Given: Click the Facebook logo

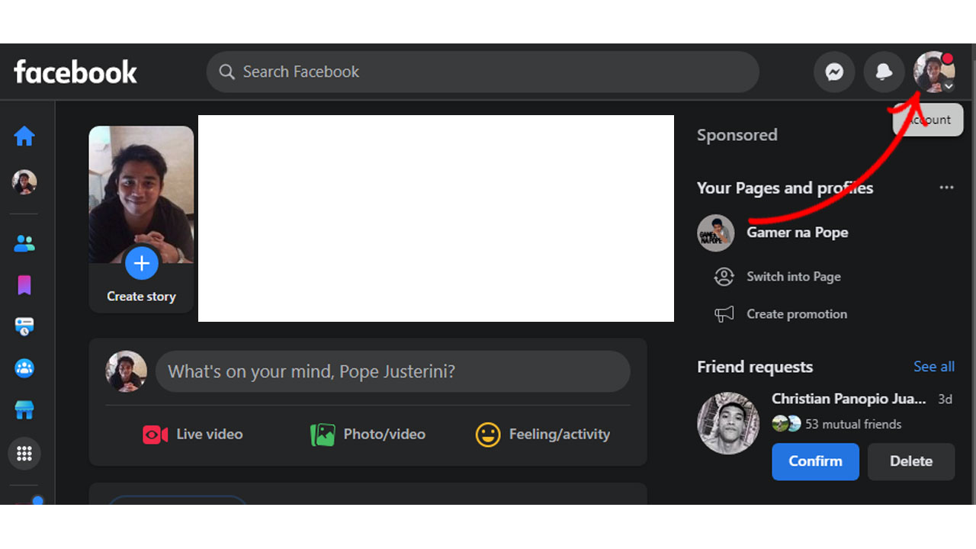Looking at the screenshot, I should pyautogui.click(x=75, y=72).
